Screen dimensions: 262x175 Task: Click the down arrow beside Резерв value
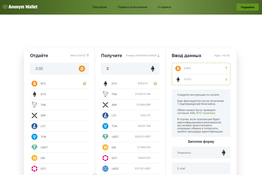(x=159, y=55)
